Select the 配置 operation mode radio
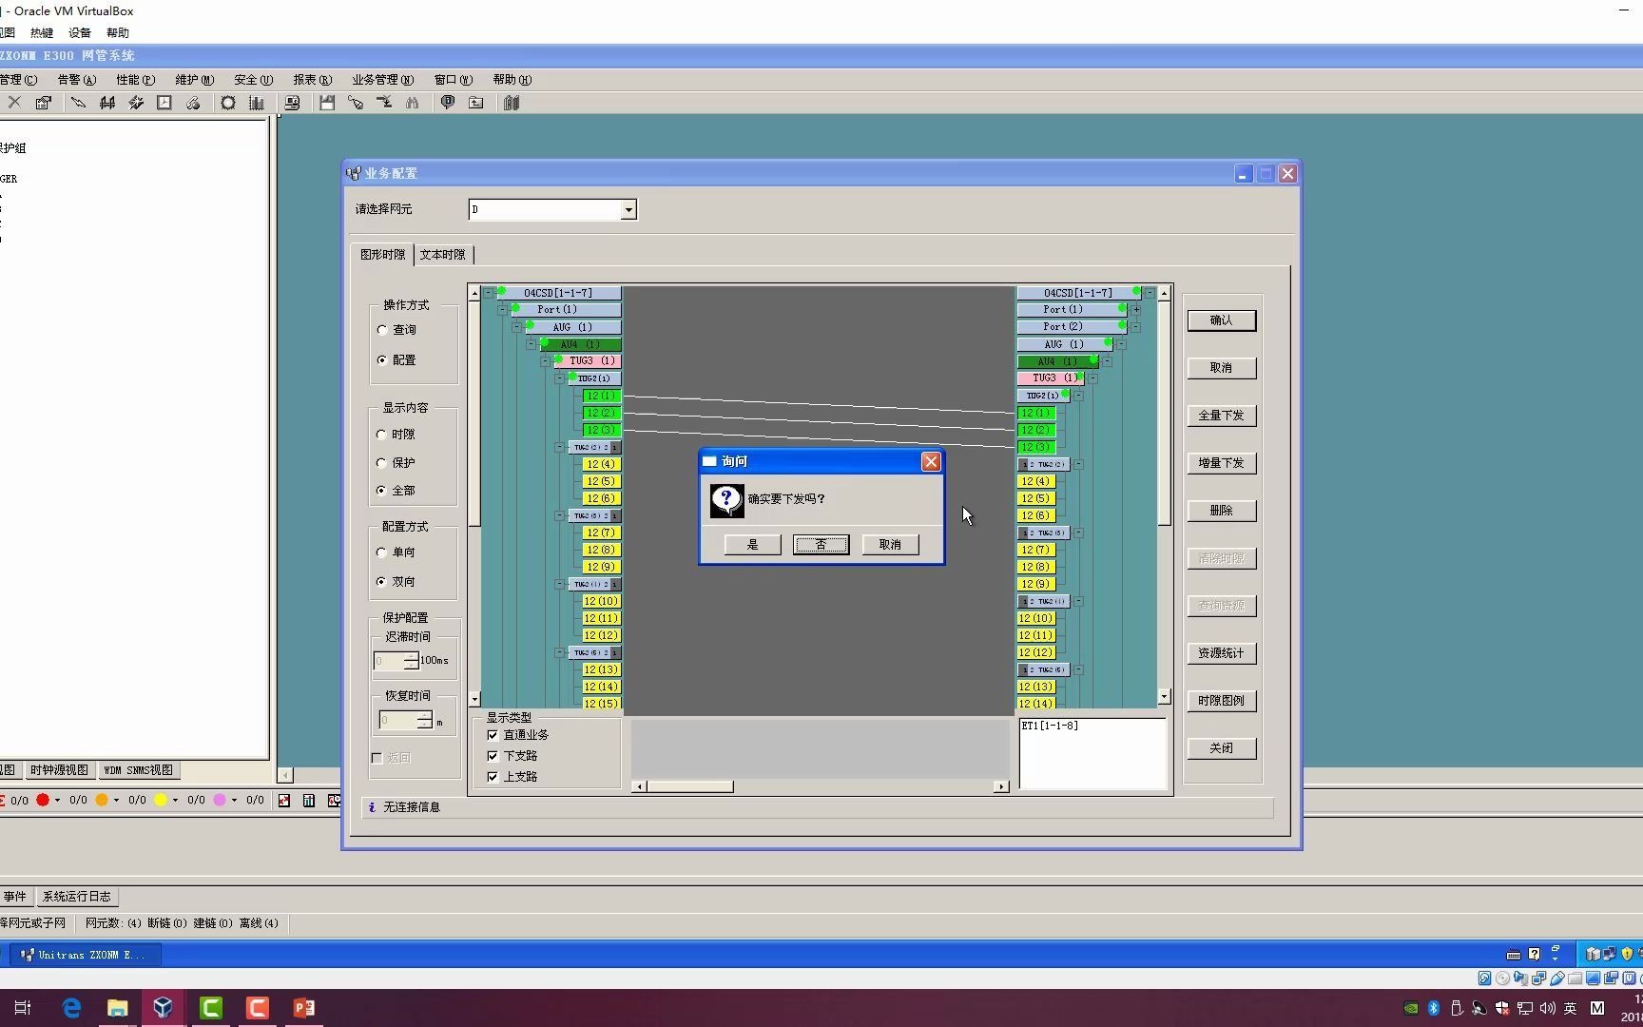Viewport: 1643px width, 1027px height. coord(382,360)
